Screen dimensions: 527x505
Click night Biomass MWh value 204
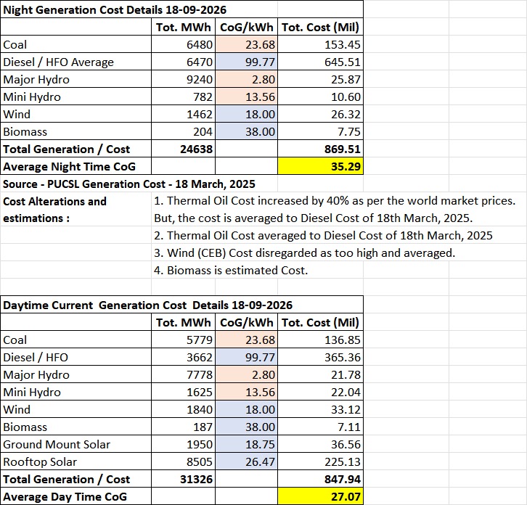click(x=183, y=132)
